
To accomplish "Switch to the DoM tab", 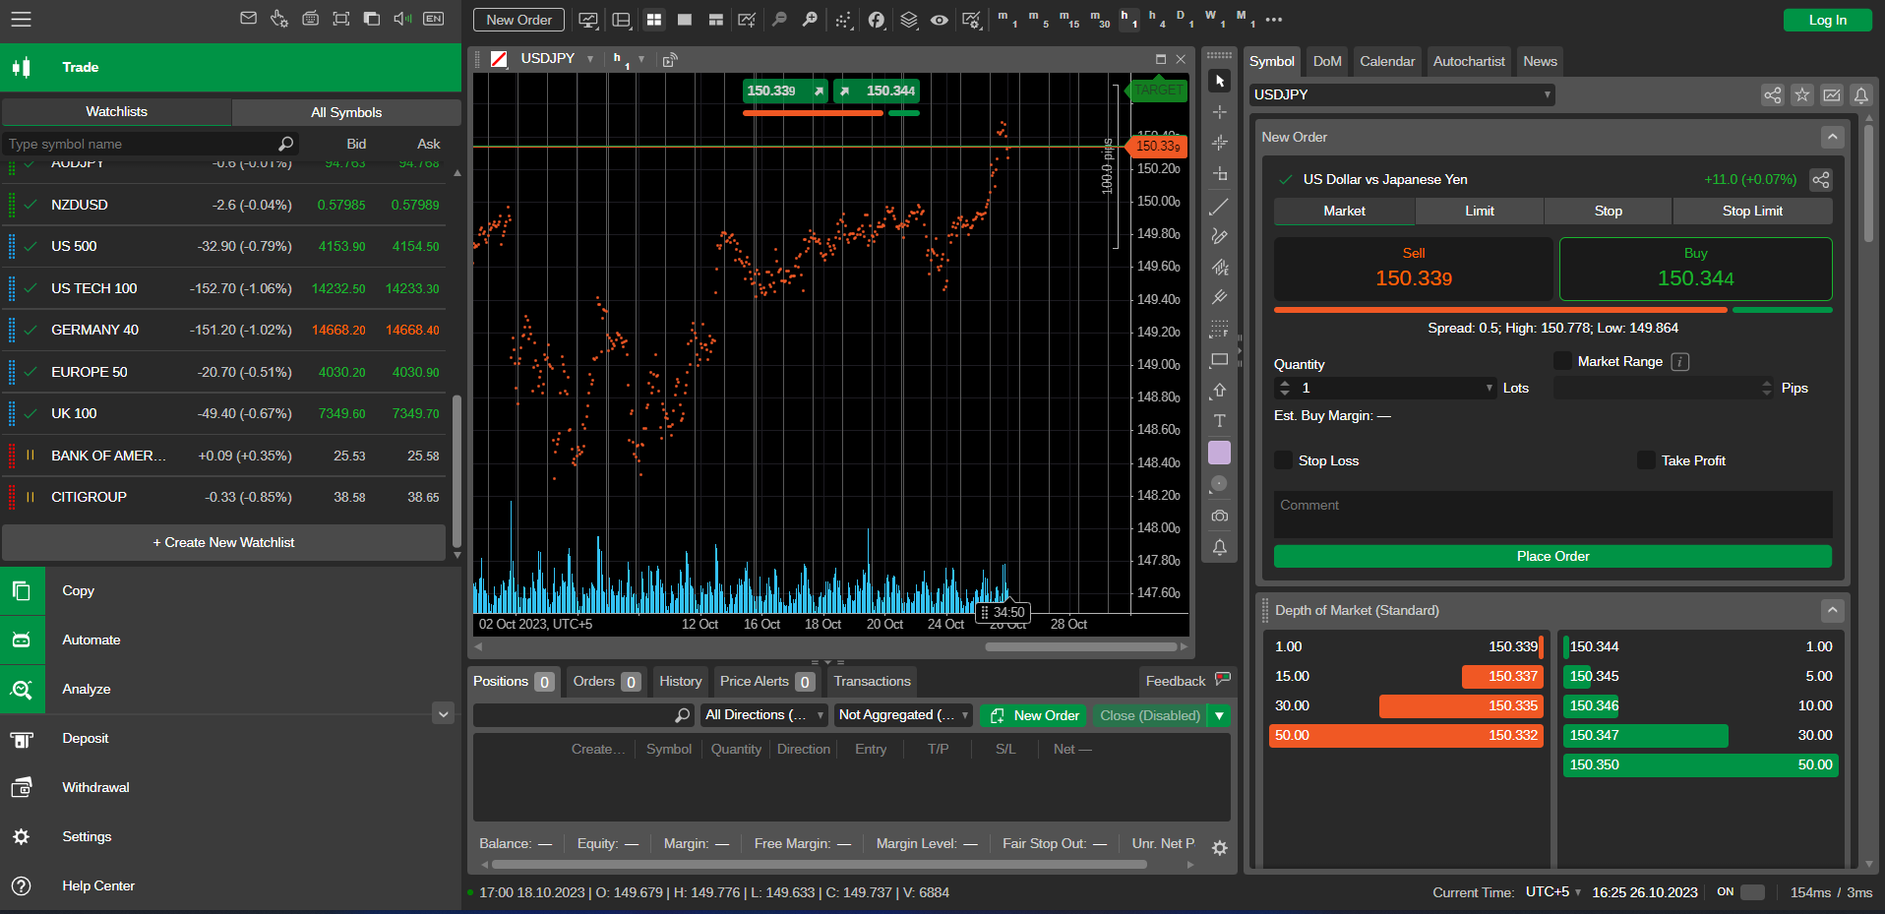I will (x=1326, y=61).
